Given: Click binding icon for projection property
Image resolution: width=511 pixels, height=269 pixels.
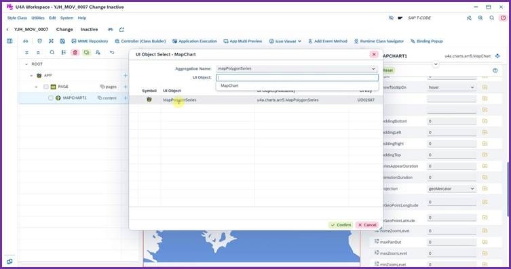Looking at the screenshot, I should click(485, 188).
